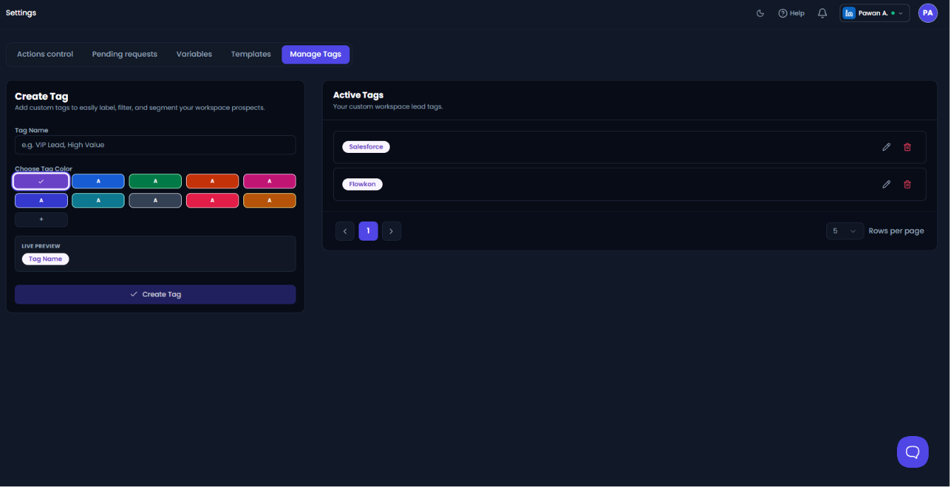The height and width of the screenshot is (487, 950).
Task: Expand the Pawan A. account dropdown
Action: pos(874,13)
